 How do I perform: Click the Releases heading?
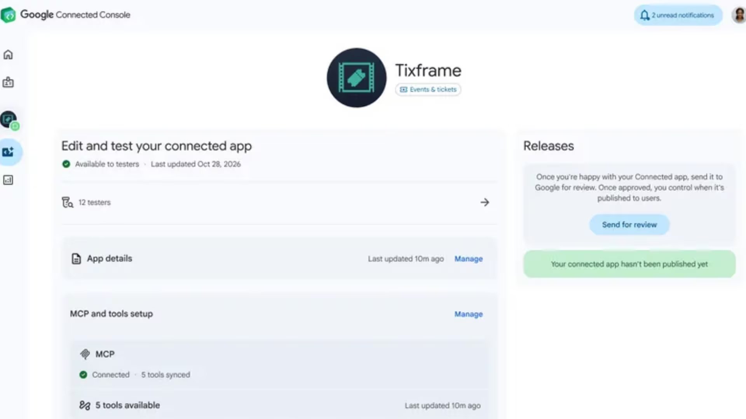point(548,146)
